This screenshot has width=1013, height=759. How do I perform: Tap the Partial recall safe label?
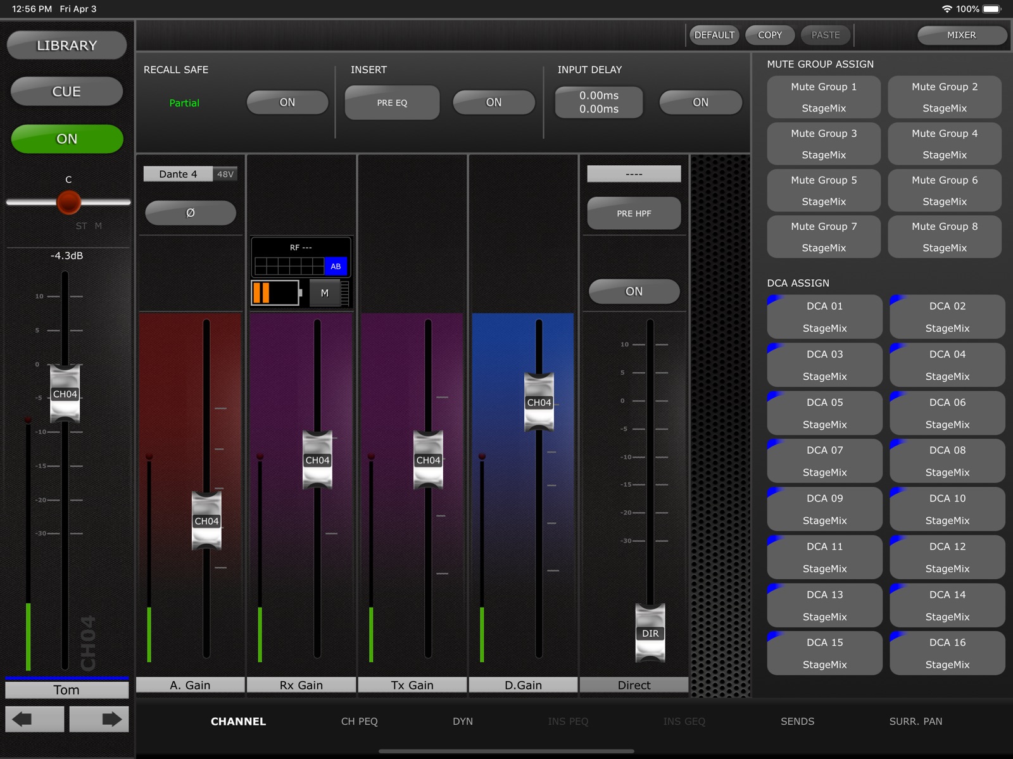184,103
